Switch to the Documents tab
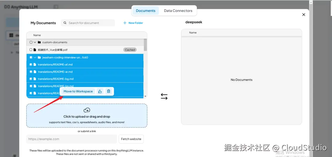 coord(145,10)
